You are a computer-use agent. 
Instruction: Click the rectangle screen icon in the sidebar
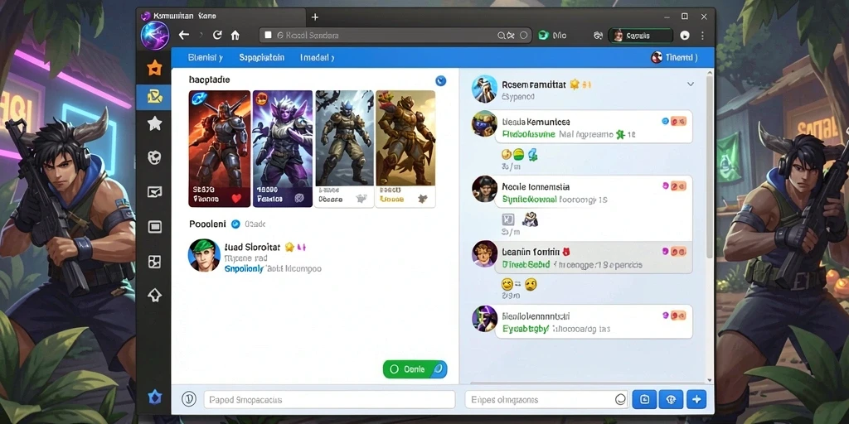coord(155,227)
